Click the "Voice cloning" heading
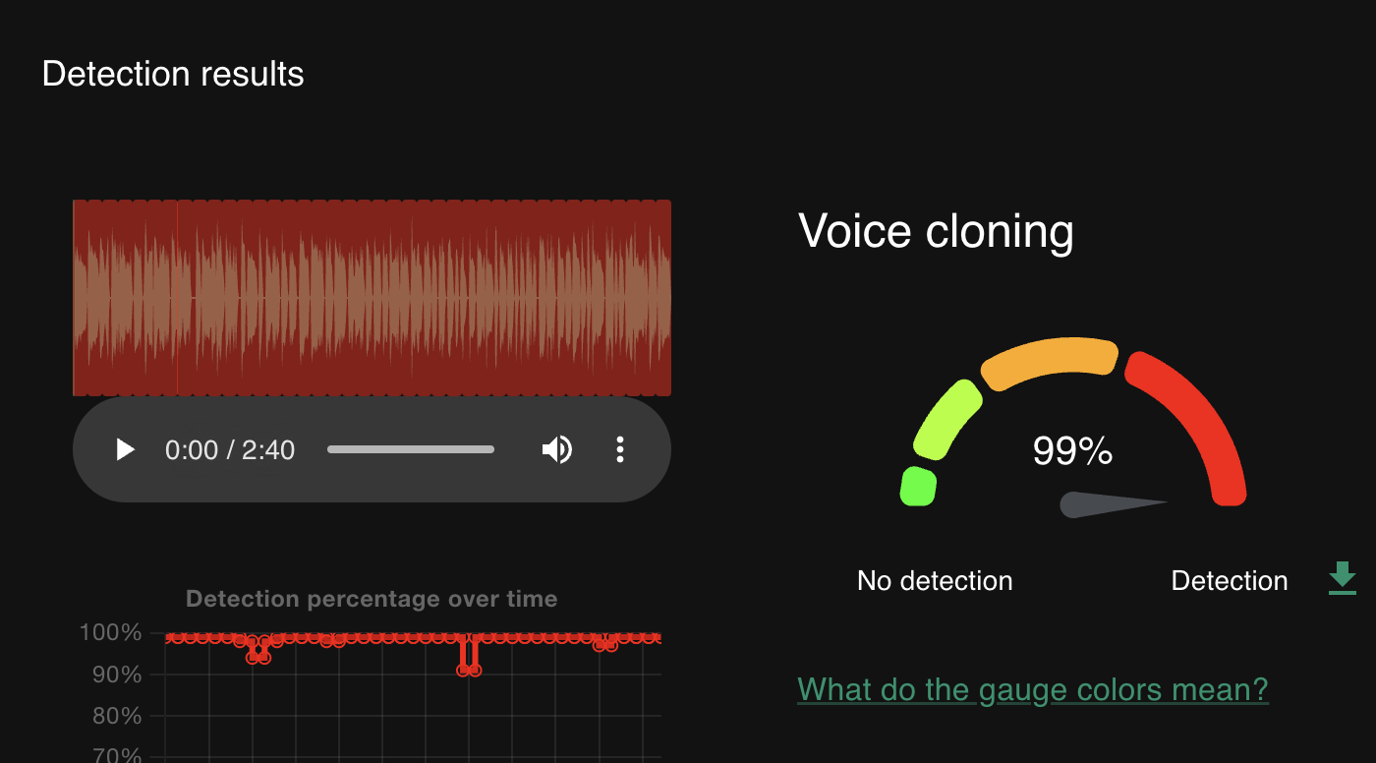Image resolution: width=1376 pixels, height=763 pixels. click(x=936, y=231)
